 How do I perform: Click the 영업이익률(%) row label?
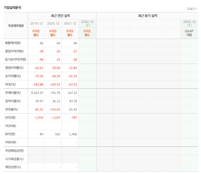[14, 68]
